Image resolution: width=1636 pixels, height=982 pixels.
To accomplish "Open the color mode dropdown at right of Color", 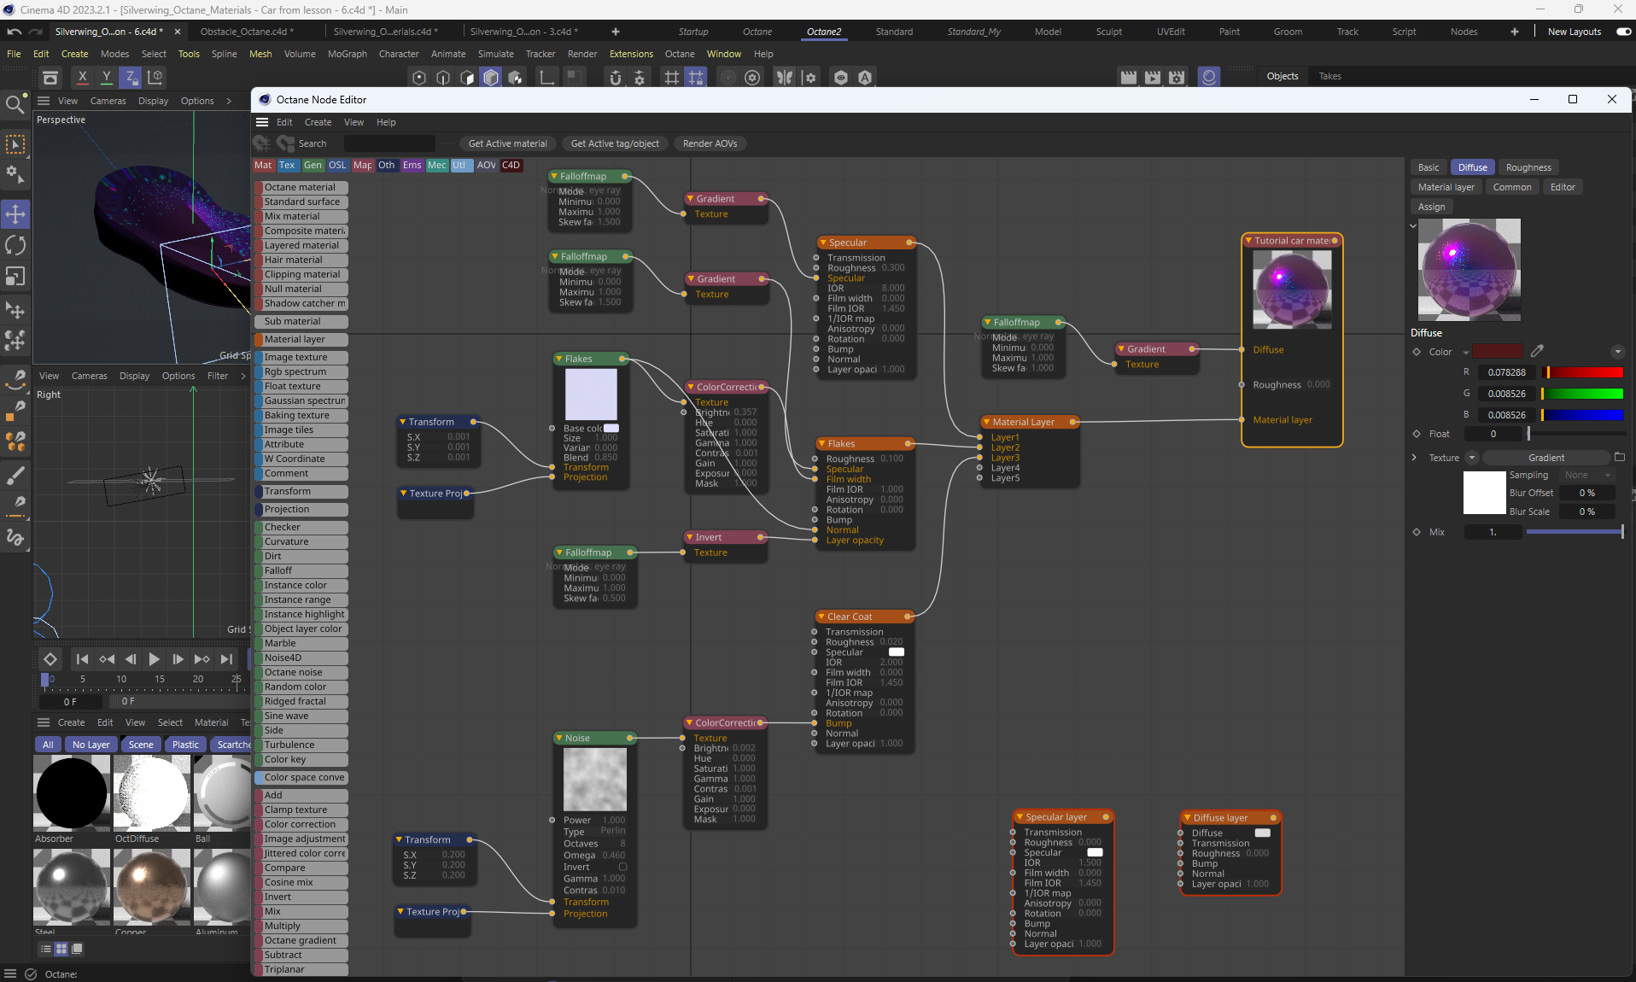I will pyautogui.click(x=1617, y=352).
